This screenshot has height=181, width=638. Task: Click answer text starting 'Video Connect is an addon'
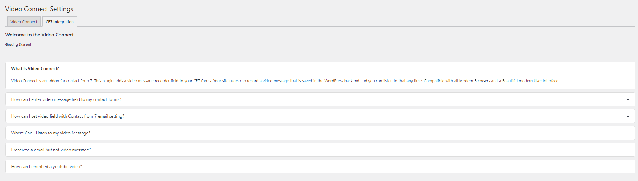click(285, 81)
